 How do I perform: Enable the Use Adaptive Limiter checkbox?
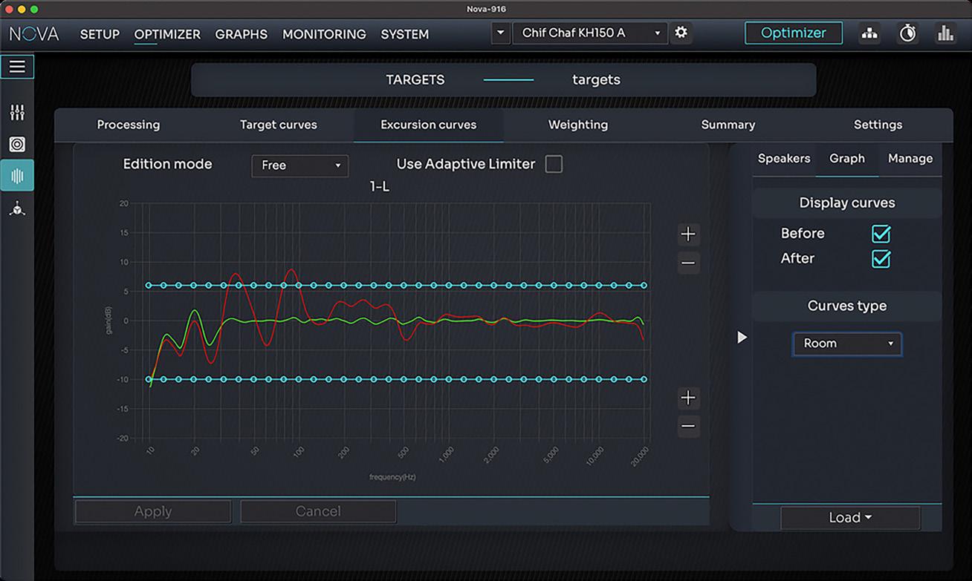[x=554, y=164]
